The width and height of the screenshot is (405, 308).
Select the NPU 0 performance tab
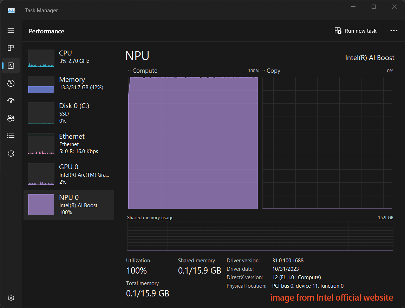[68, 205]
